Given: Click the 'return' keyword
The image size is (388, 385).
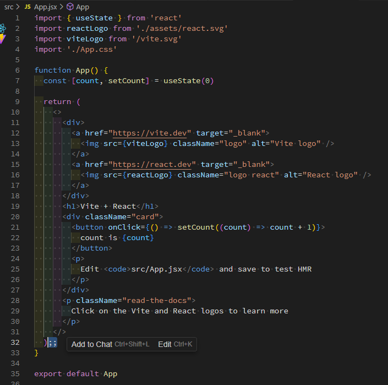Looking at the screenshot, I should pos(57,102).
